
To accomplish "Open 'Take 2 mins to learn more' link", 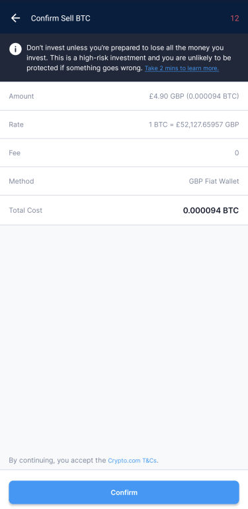I will tap(182, 68).
